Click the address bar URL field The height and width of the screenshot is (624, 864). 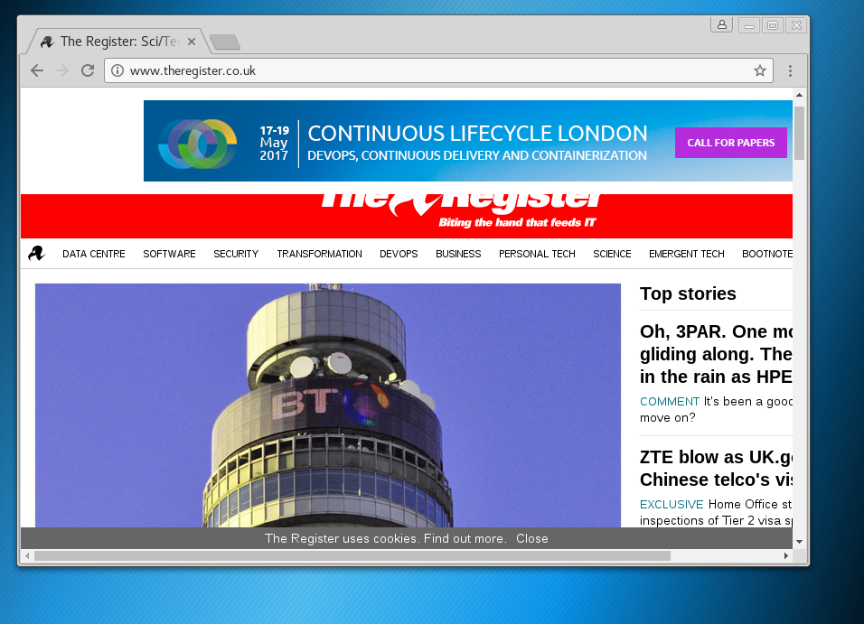point(438,70)
